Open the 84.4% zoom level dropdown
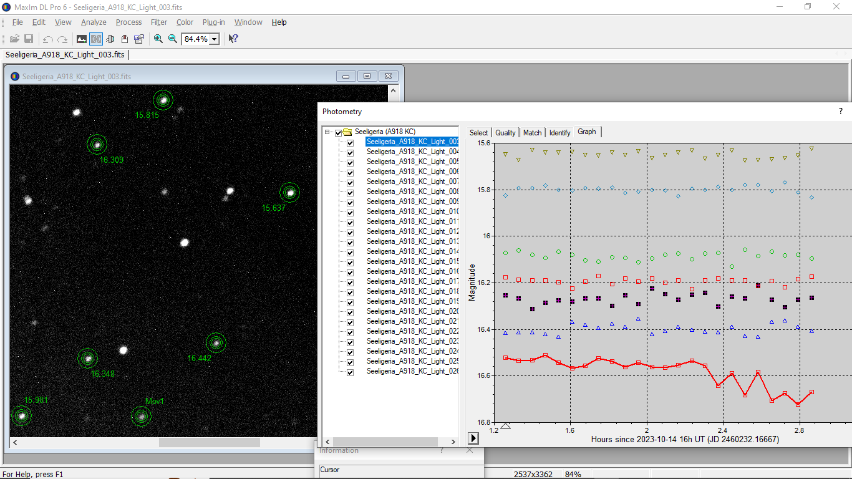Viewport: 852px width, 479px height. (x=215, y=39)
